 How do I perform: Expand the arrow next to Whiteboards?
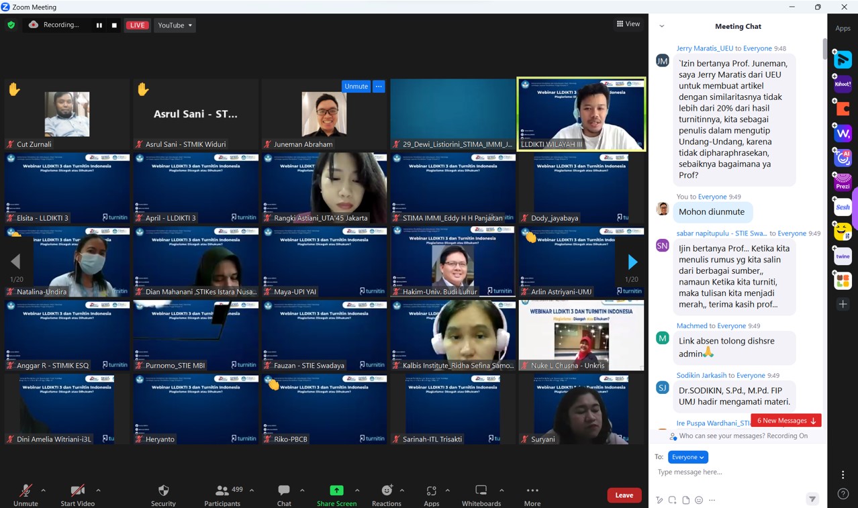pyautogui.click(x=502, y=491)
